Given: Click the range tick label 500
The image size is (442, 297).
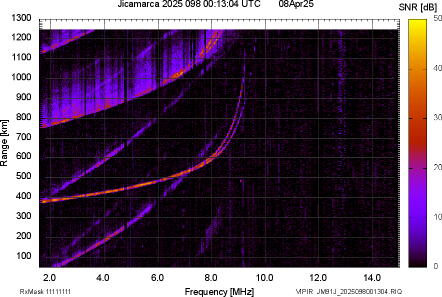Looking at the screenshot, I should click(x=23, y=176).
